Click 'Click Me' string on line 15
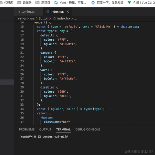Viewport: 155px width, 155px height. (103, 27)
